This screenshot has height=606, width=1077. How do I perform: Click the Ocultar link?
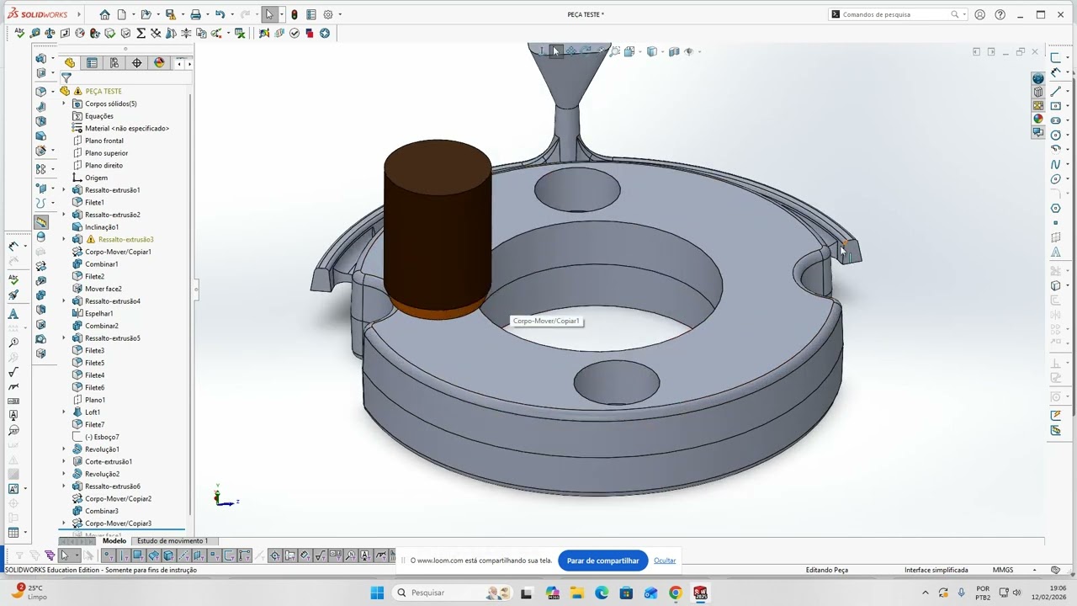click(665, 561)
